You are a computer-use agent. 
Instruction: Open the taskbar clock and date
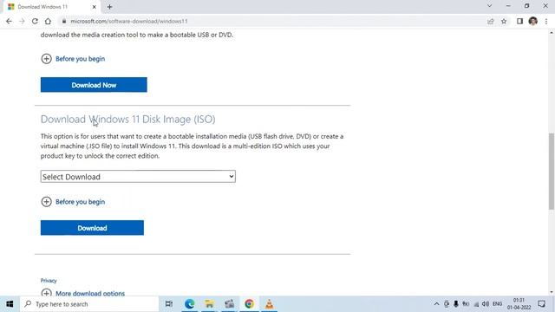point(519,304)
